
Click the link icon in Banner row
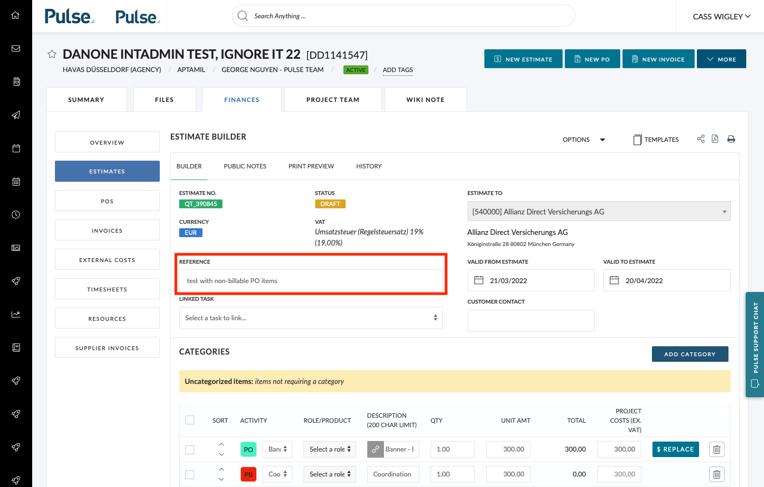coord(376,449)
